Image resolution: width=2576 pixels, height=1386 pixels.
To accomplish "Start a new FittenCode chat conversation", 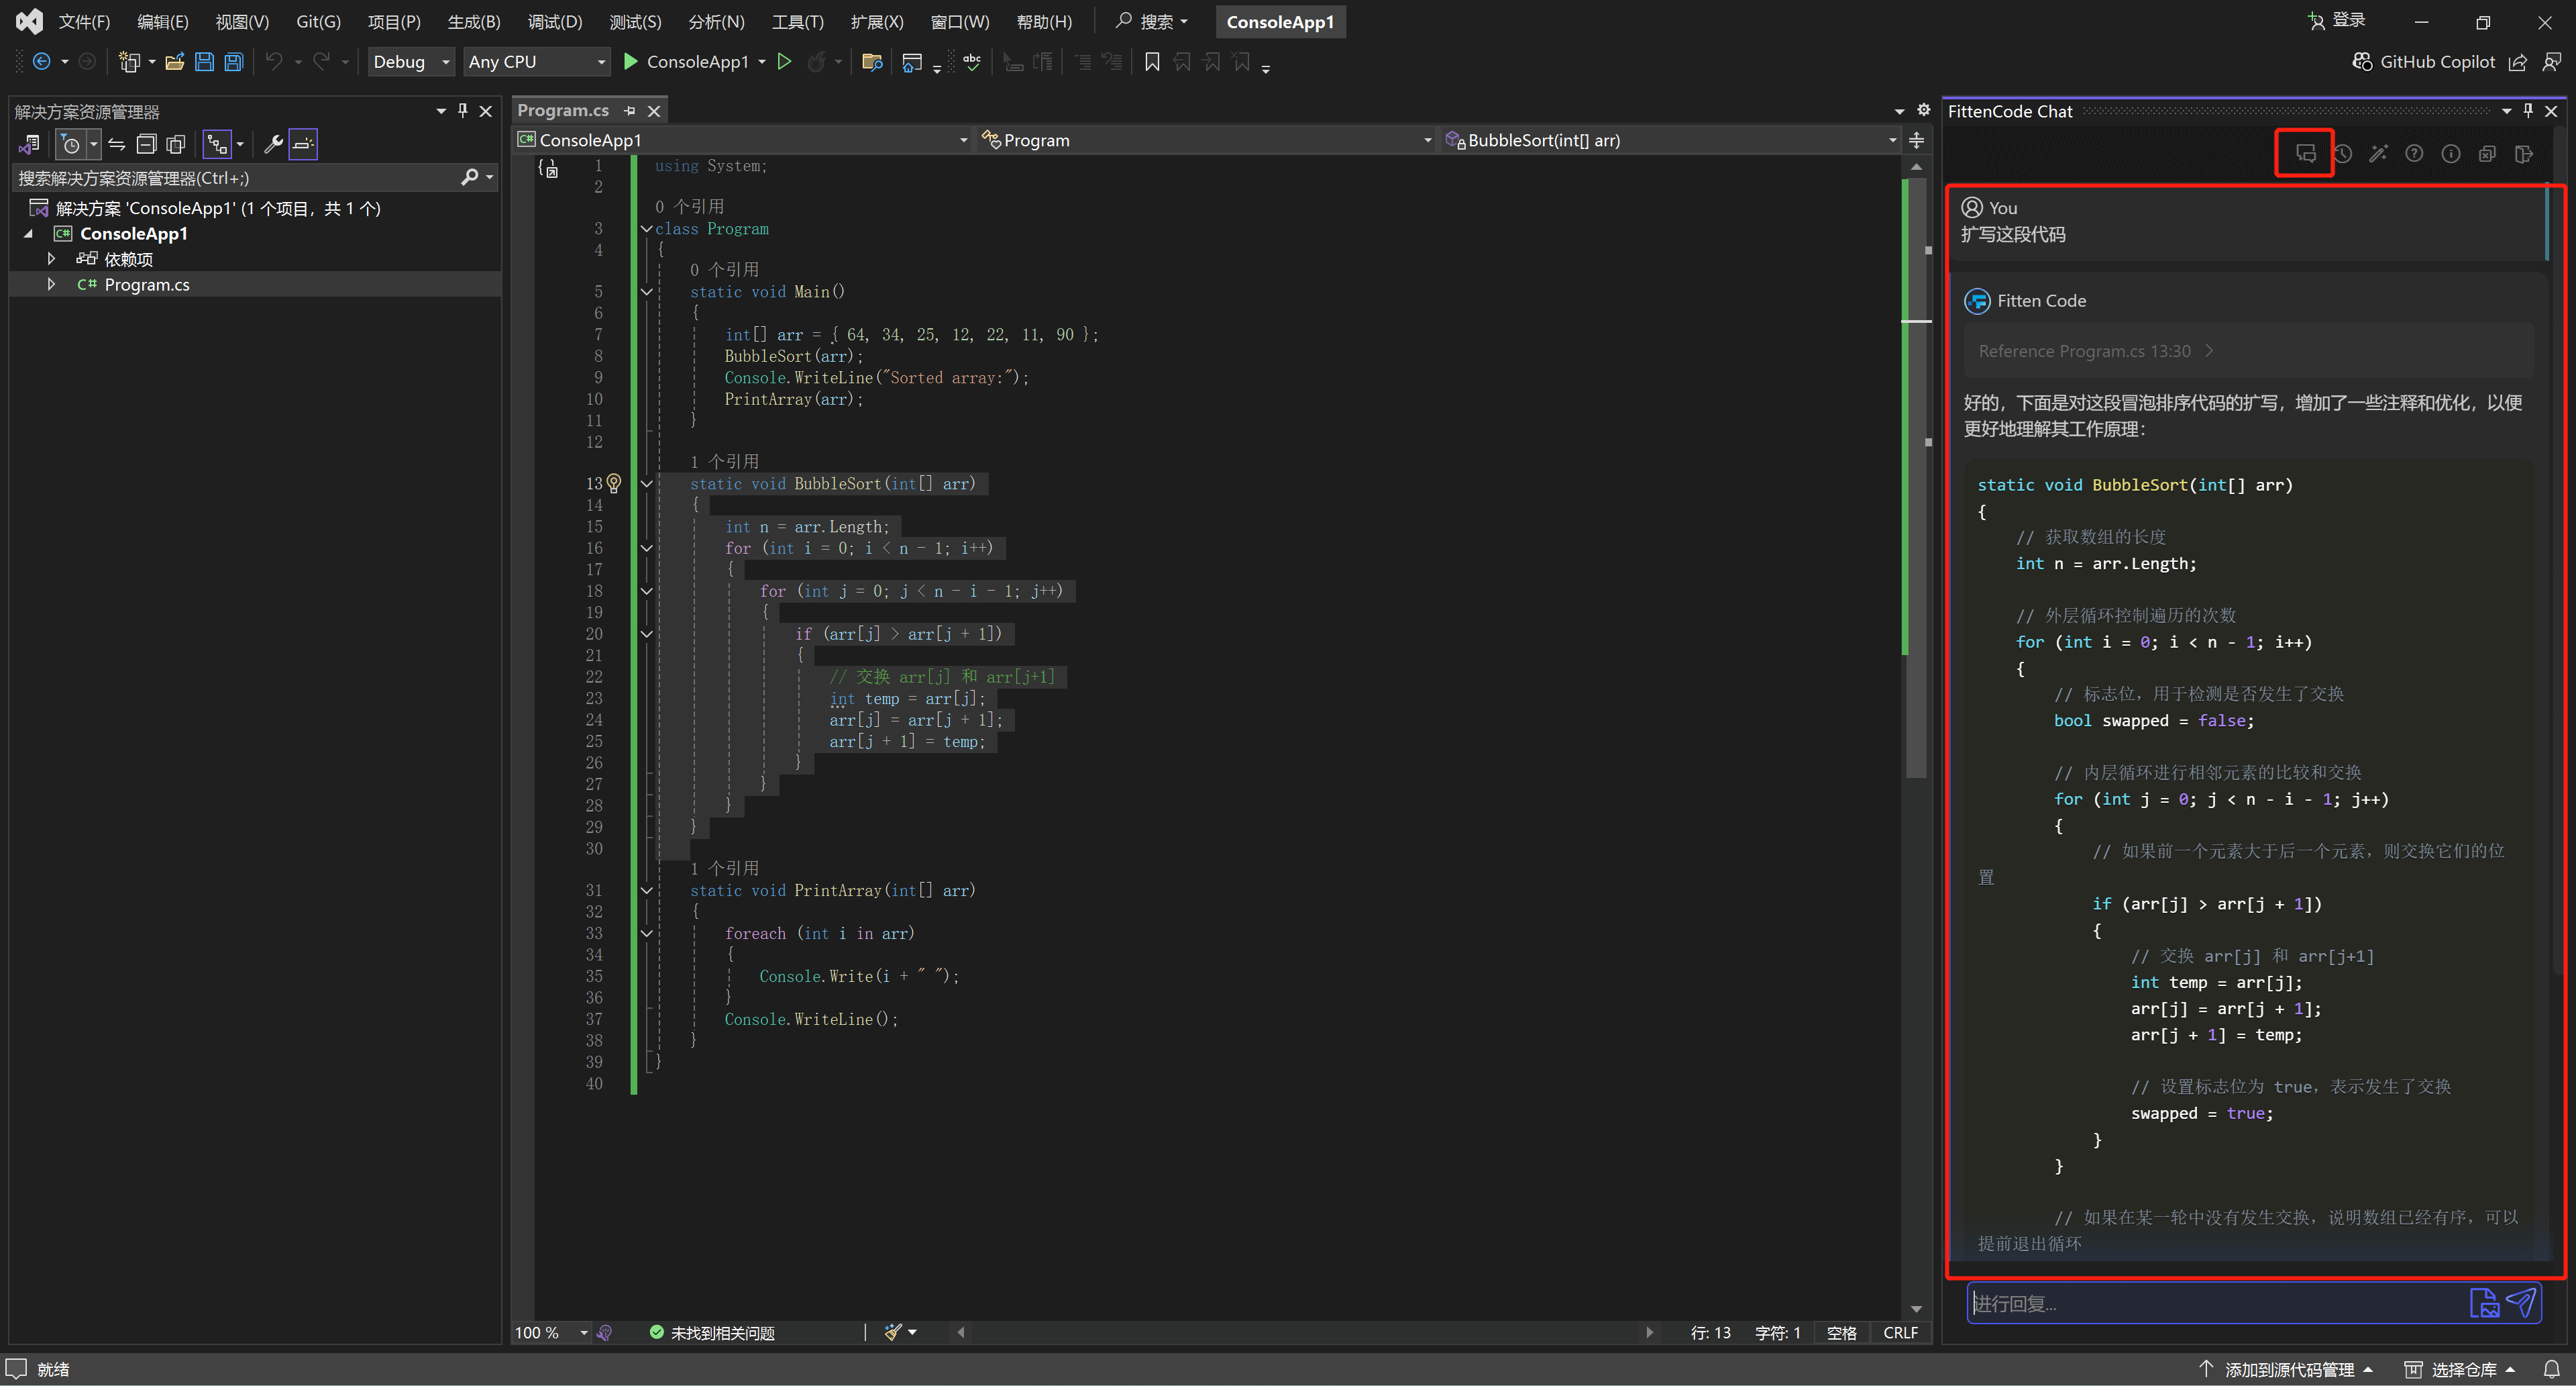I will point(2305,153).
